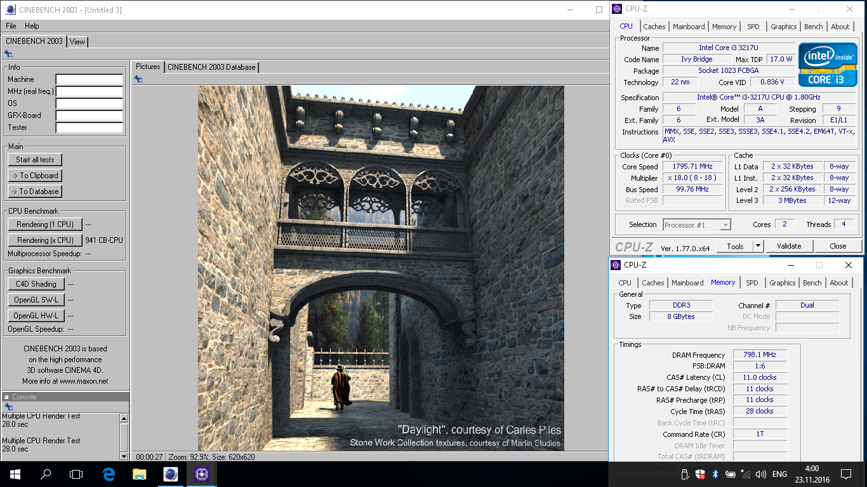Open taskbar search magnifier
Image resolution: width=867 pixels, height=487 pixels.
(x=46, y=474)
